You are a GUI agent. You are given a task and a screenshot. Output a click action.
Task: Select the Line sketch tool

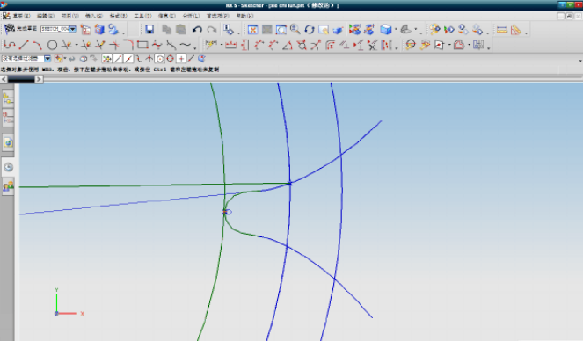pyautogui.click(x=24, y=46)
